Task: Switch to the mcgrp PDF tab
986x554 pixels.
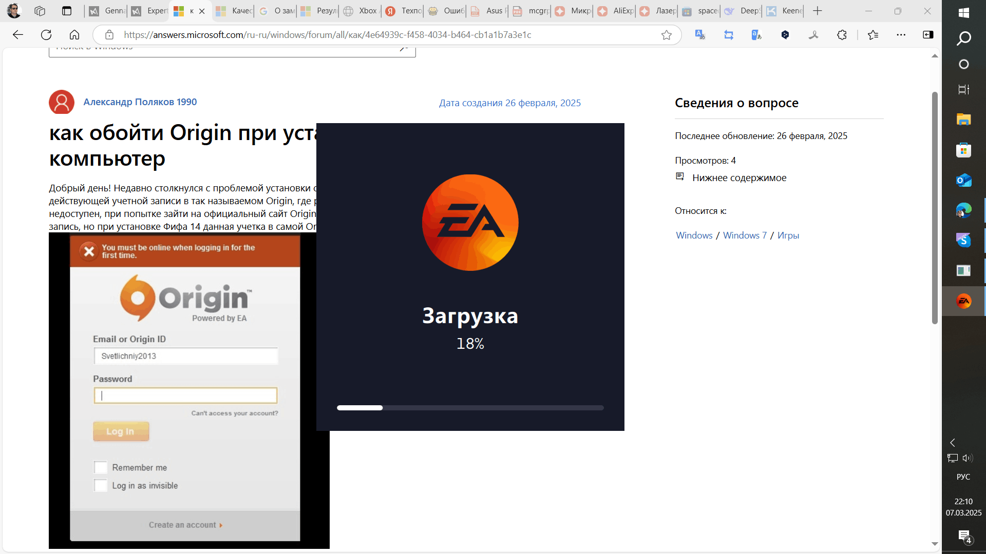Action: click(x=530, y=11)
